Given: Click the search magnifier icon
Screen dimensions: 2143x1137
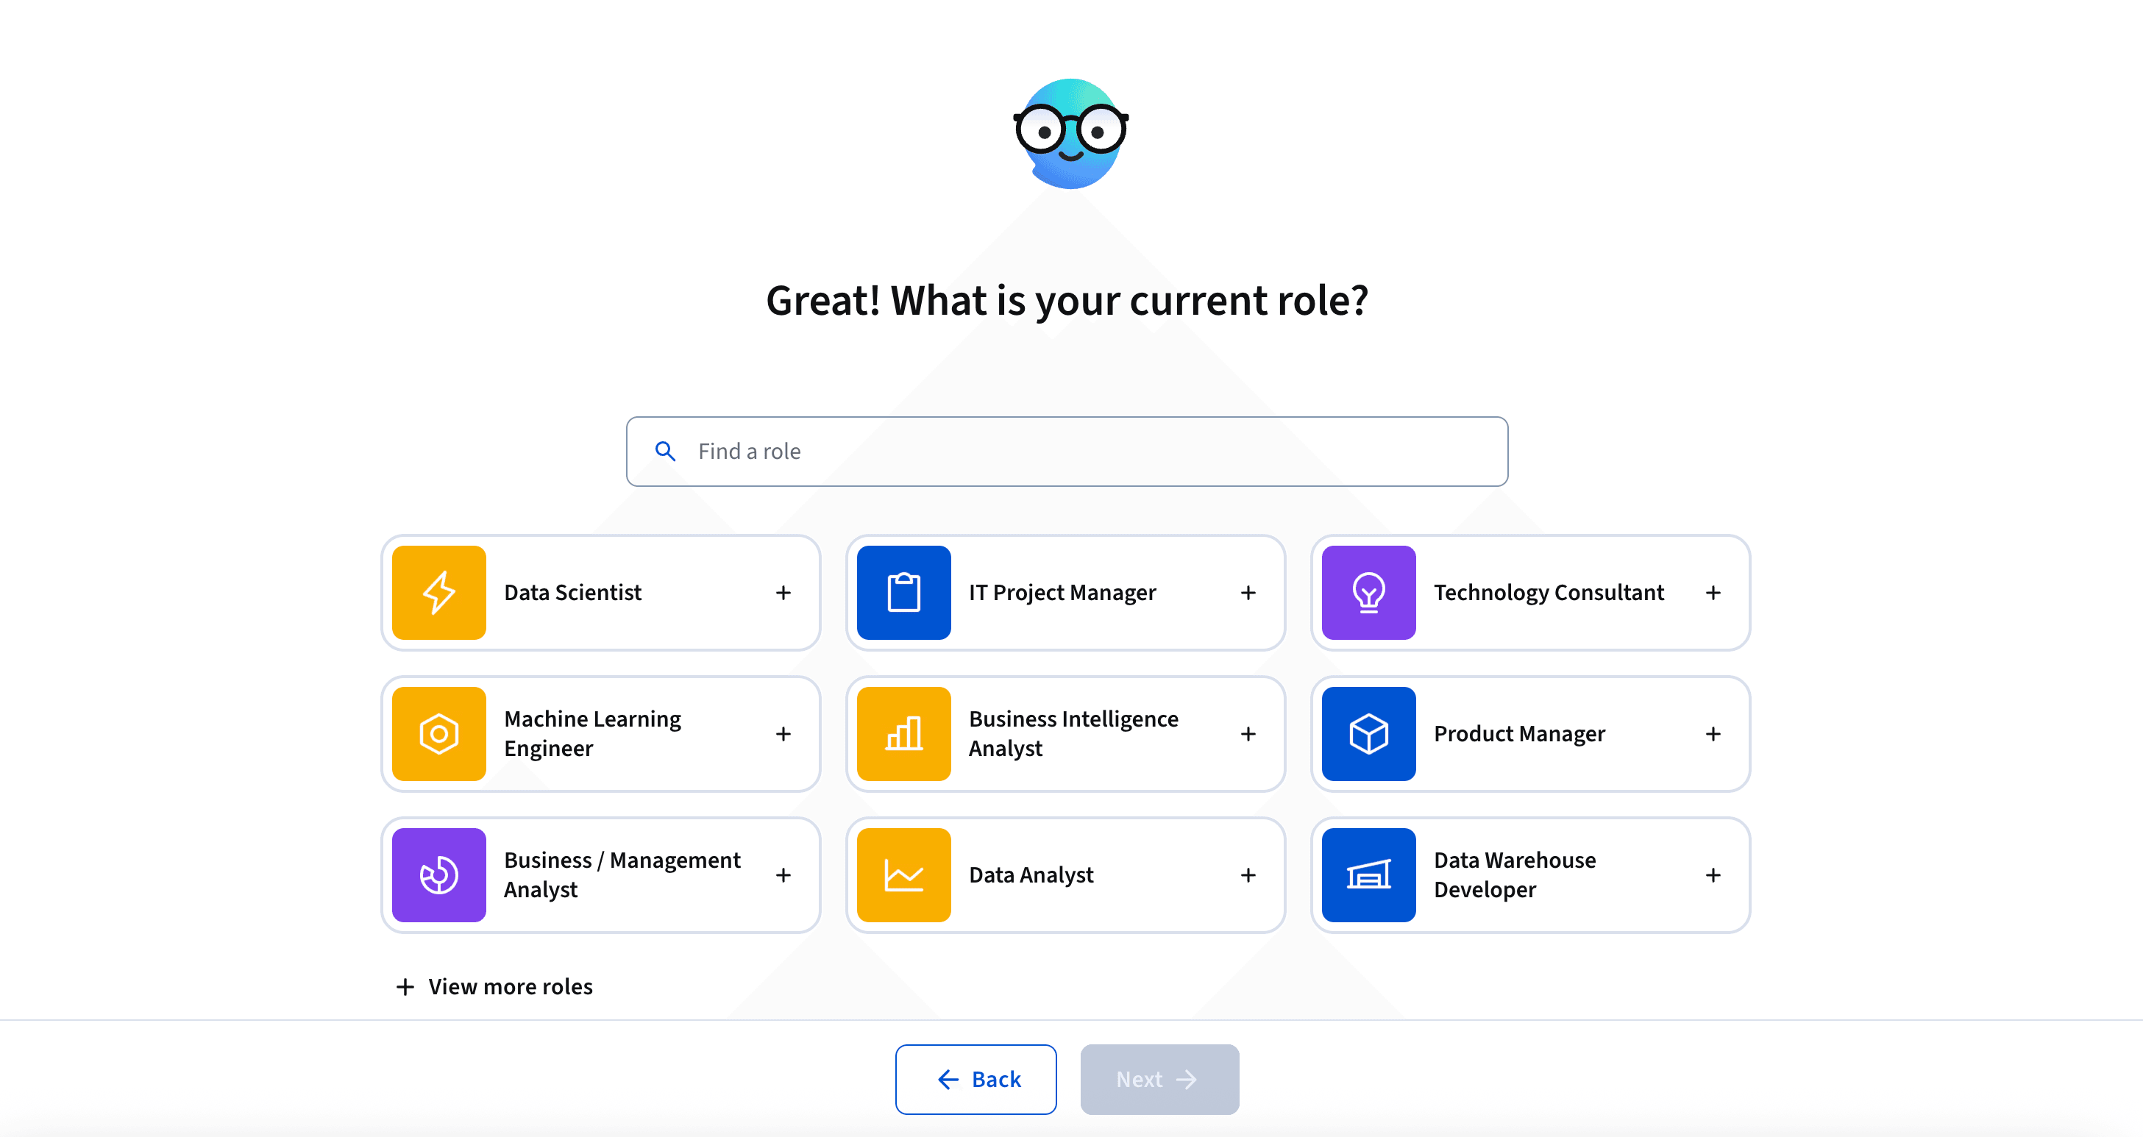Looking at the screenshot, I should 665,451.
